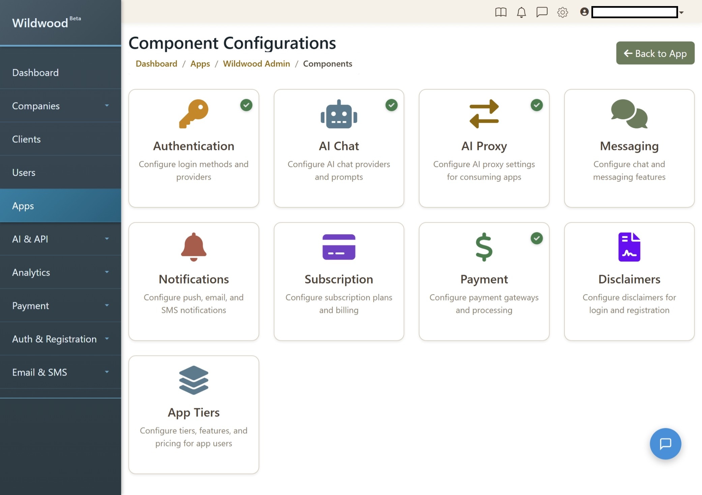702x495 pixels.
Task: Click the green checkmark on Authentication card
Action: 246,105
